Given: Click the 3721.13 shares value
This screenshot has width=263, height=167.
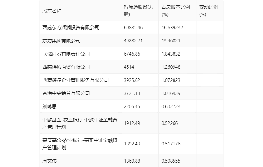Looking at the screenshot, I should (132, 93).
